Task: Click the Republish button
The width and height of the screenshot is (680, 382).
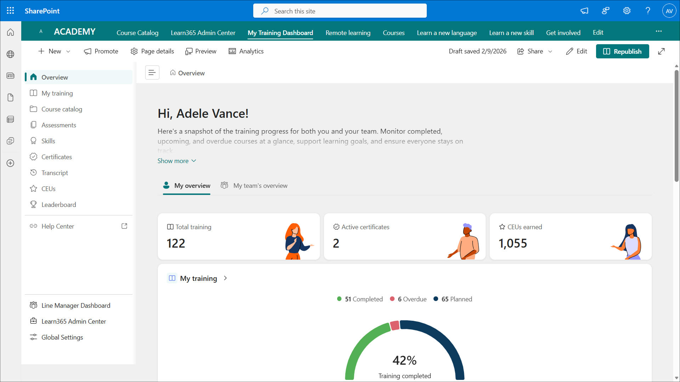Action: pos(622,51)
